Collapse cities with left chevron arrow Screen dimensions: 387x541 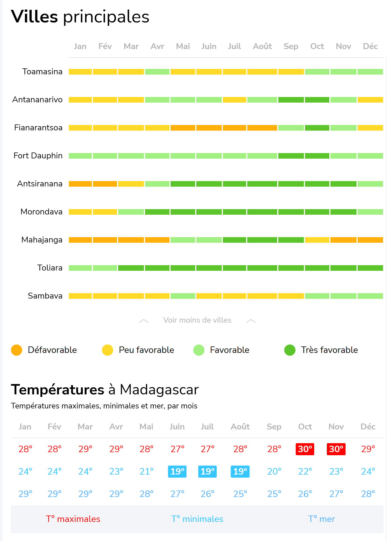pyautogui.click(x=144, y=321)
